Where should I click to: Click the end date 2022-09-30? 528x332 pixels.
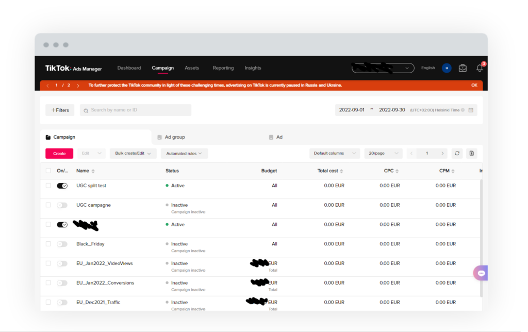point(392,110)
